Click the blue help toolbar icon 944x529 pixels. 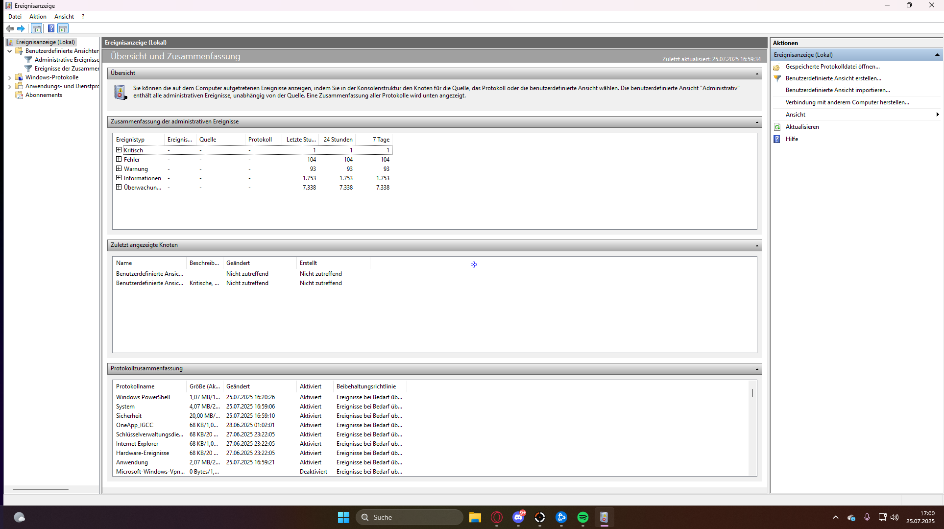[51, 28]
